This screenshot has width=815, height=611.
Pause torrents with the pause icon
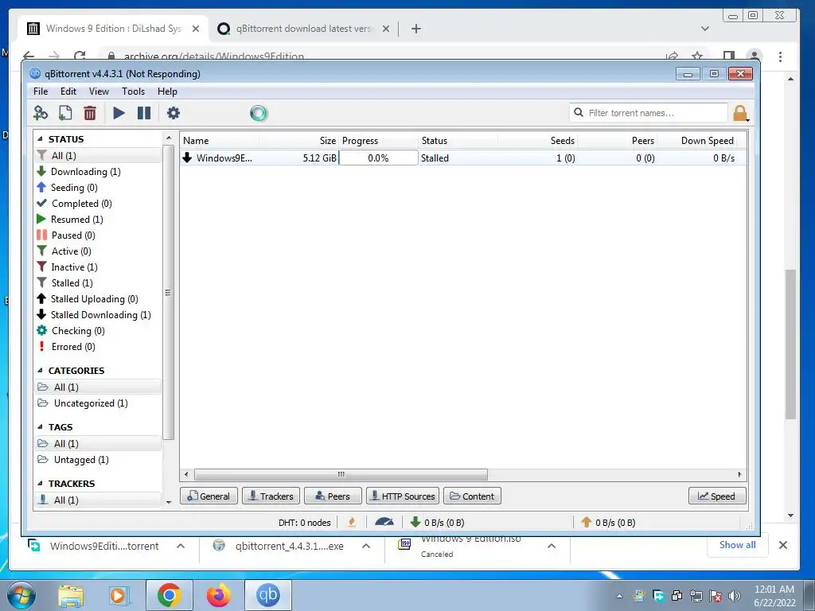click(144, 113)
